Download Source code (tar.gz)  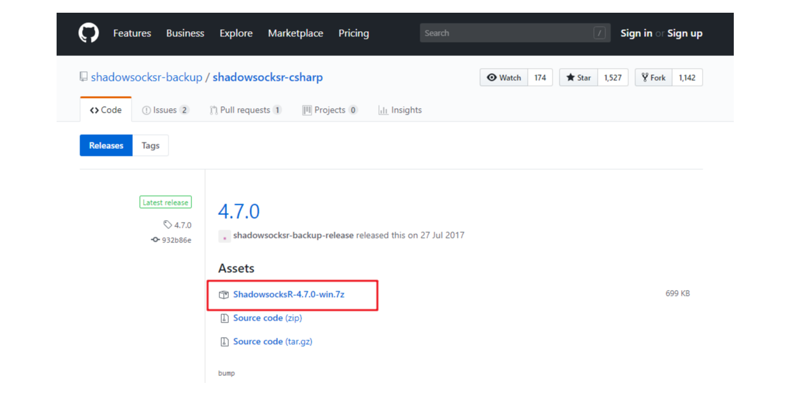click(273, 342)
